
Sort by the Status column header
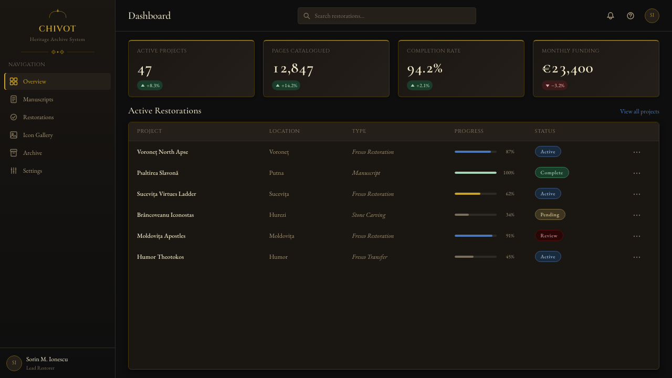click(x=545, y=131)
